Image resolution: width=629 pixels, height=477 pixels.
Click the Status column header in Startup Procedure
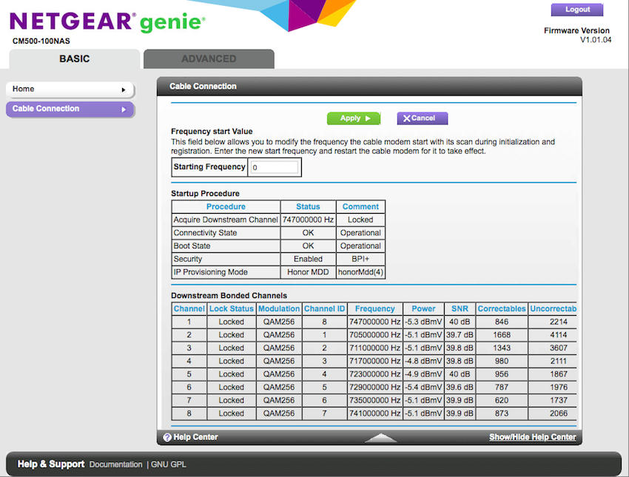tap(308, 206)
